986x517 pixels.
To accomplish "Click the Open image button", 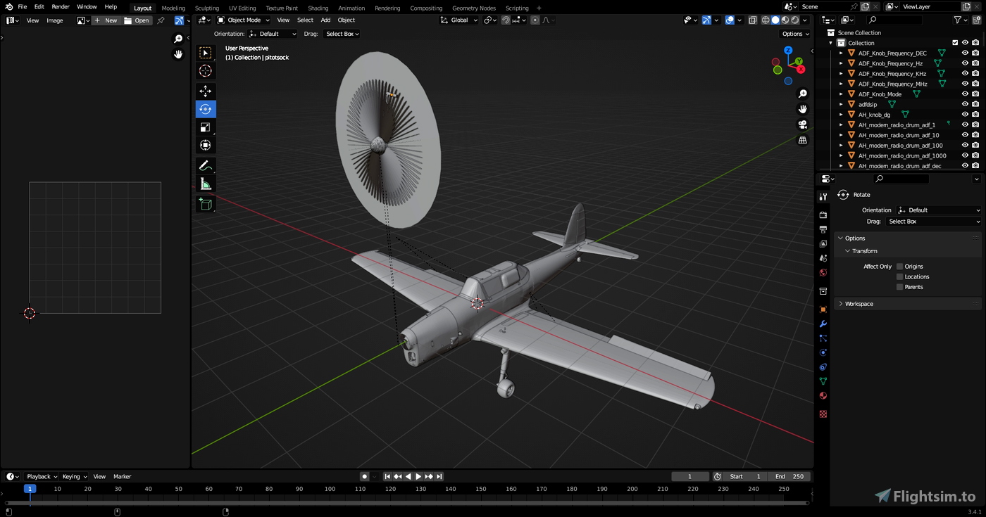I will 137,20.
